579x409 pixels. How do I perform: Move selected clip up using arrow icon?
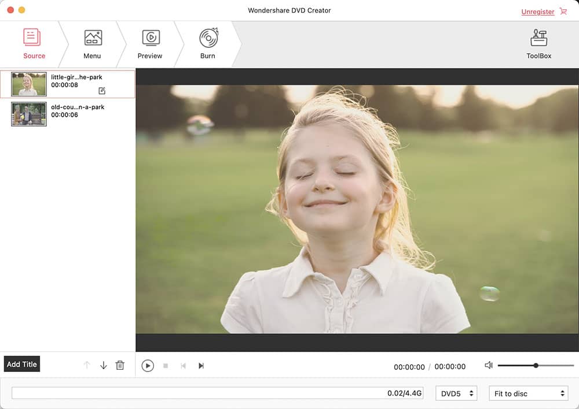point(86,365)
